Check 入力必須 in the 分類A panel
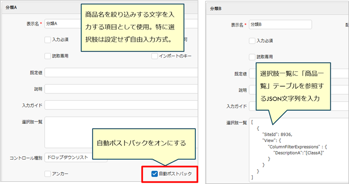The width and height of the screenshot is (349, 184). point(48,40)
